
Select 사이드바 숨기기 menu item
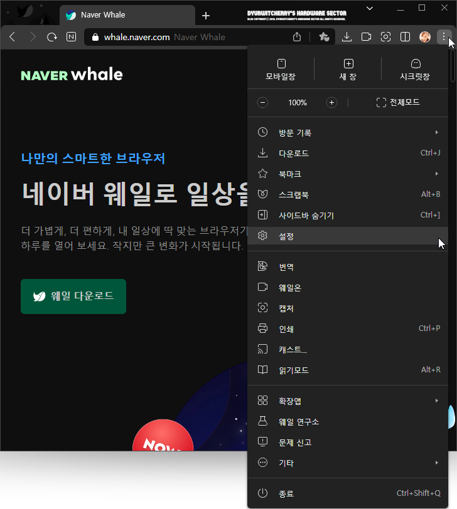coord(348,216)
